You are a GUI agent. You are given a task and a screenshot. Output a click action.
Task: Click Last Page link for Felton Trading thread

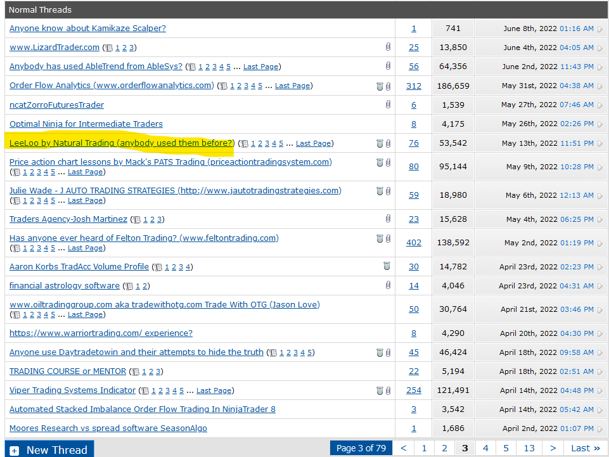[x=85, y=248]
